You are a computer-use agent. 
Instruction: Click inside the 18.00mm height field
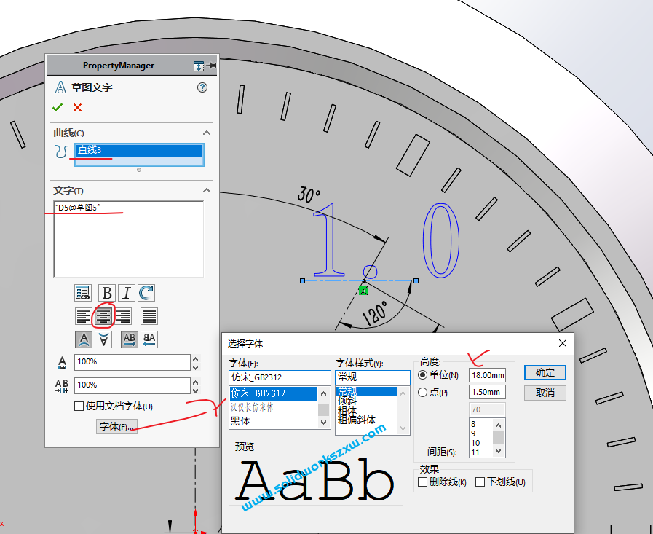[x=486, y=375]
